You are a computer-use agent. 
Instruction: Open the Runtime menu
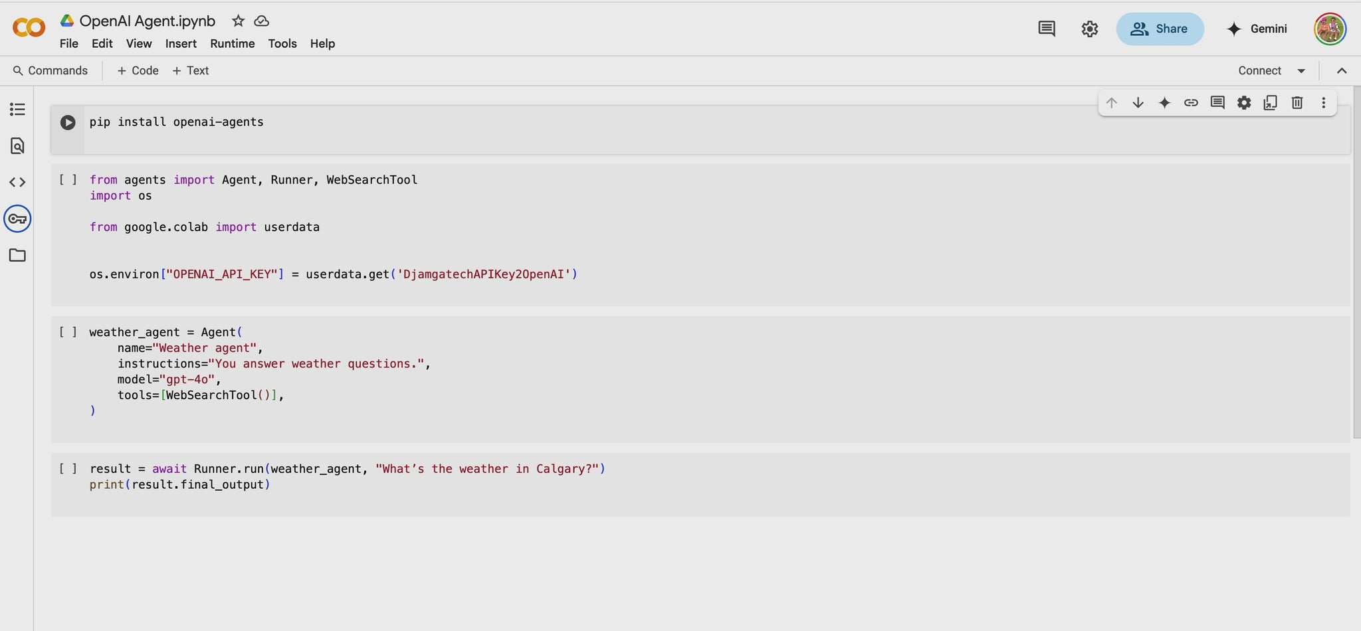(233, 44)
